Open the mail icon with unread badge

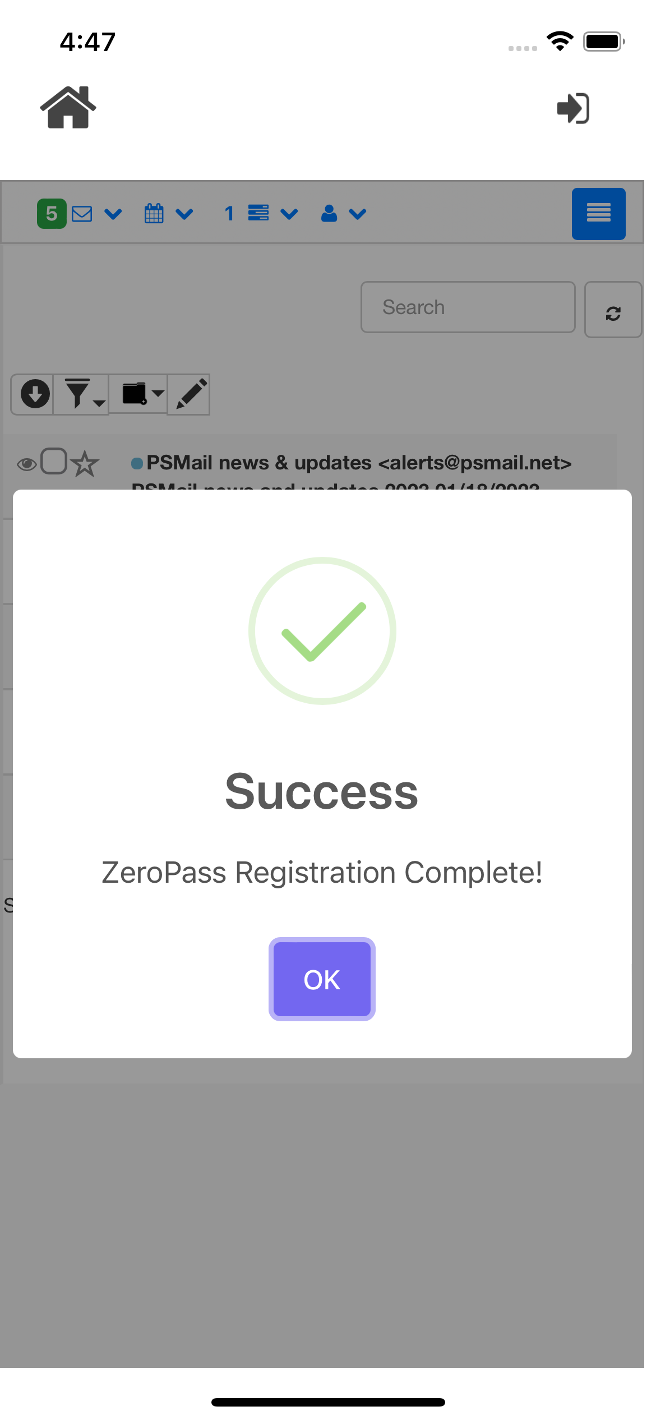click(81, 213)
